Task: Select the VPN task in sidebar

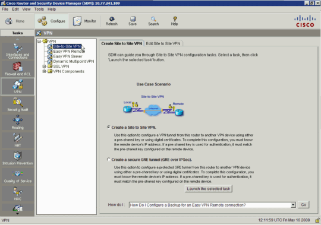Action: tap(18, 86)
